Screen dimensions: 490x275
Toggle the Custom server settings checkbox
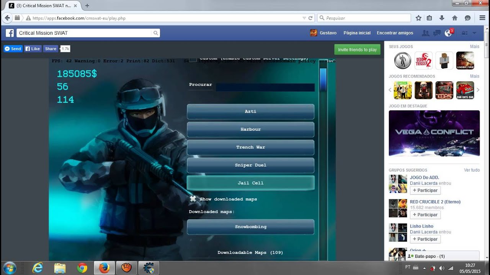click(193, 59)
